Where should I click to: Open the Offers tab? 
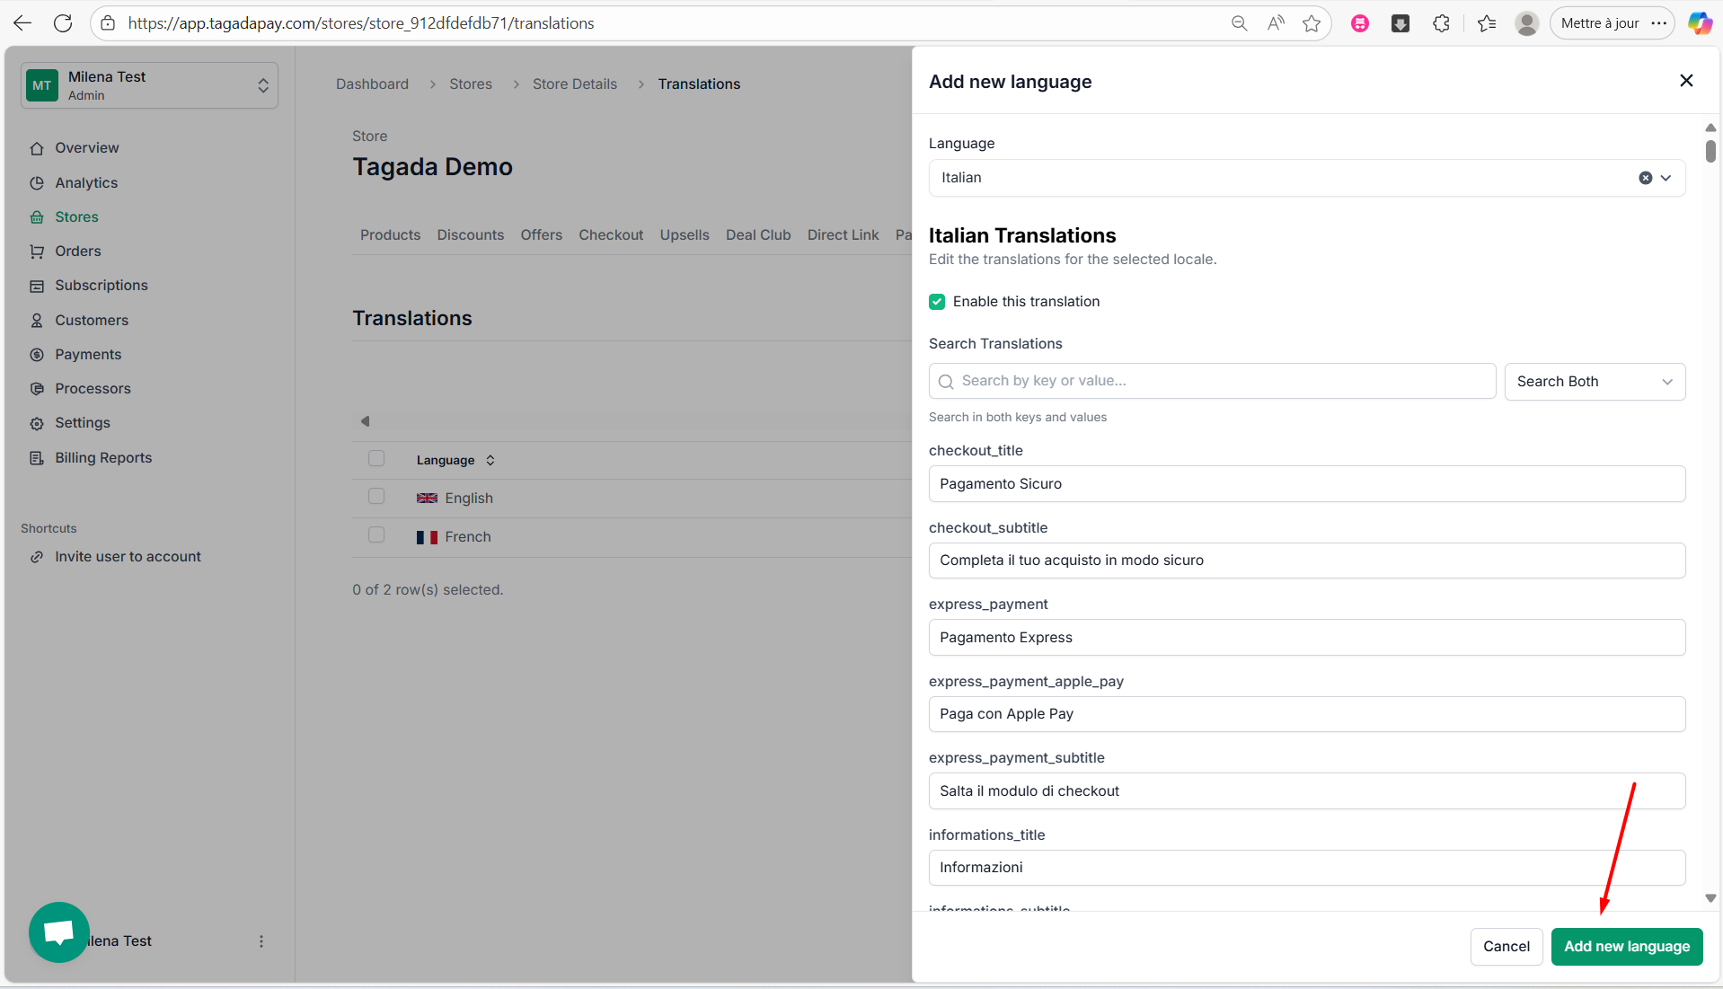coord(541,235)
